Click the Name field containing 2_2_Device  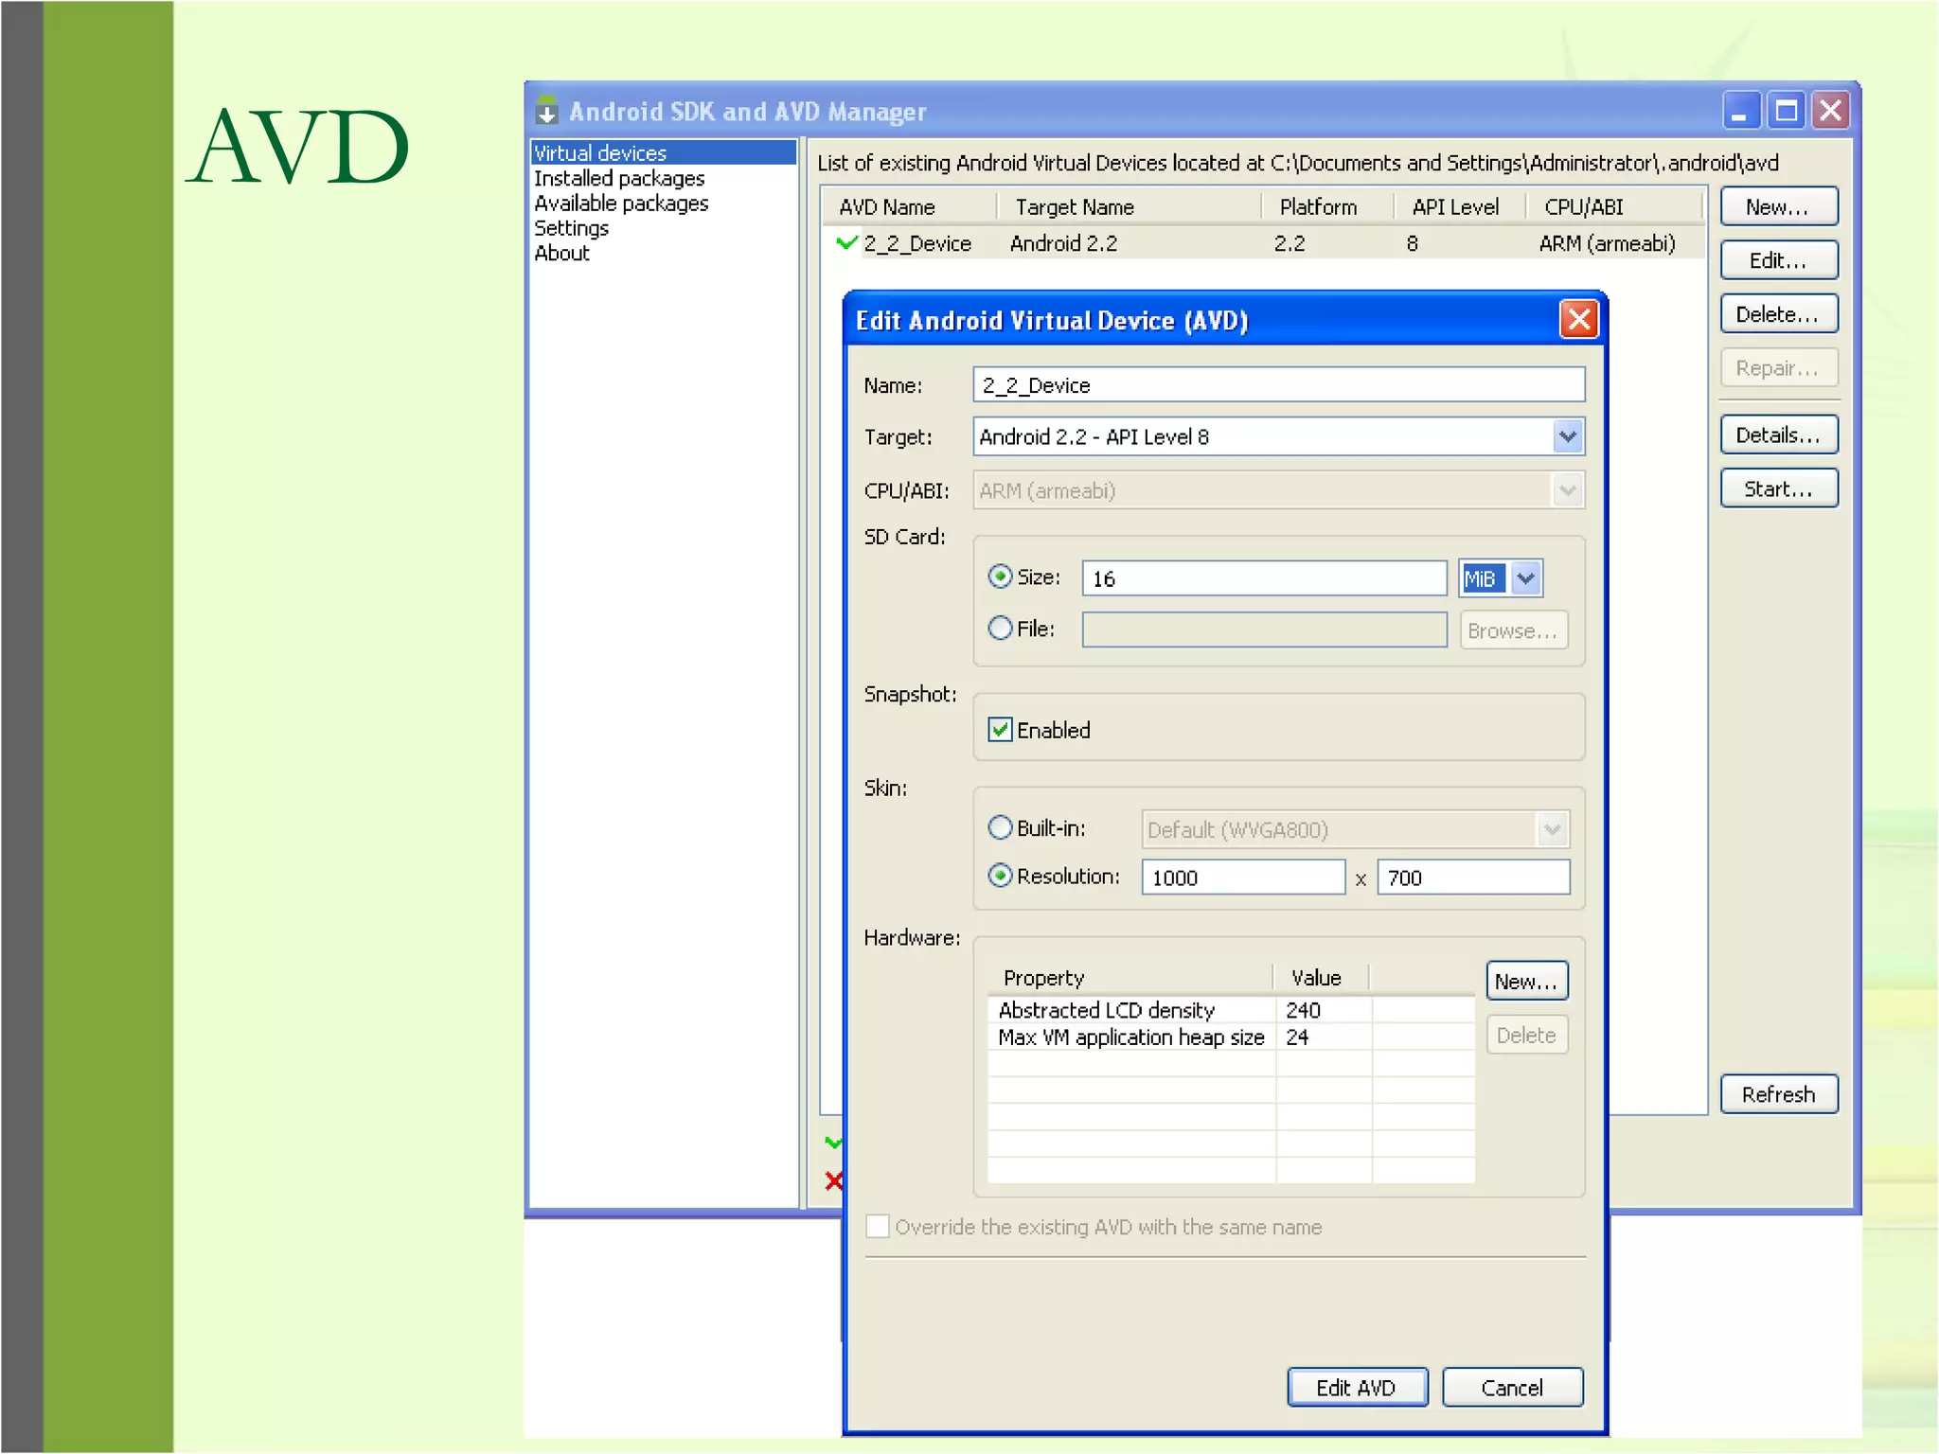(1278, 385)
